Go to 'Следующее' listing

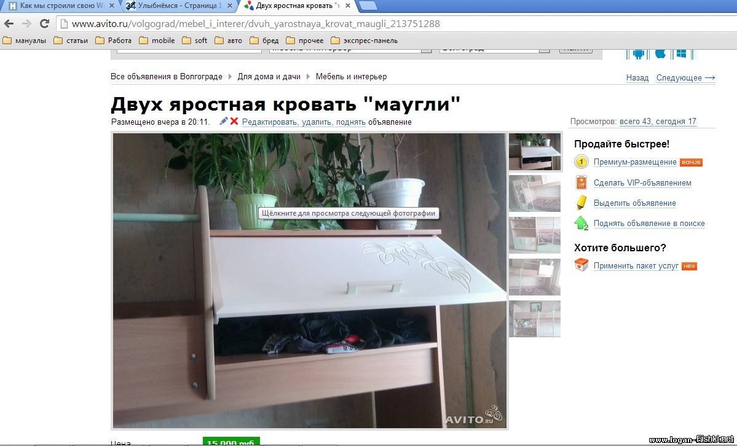[x=686, y=78]
